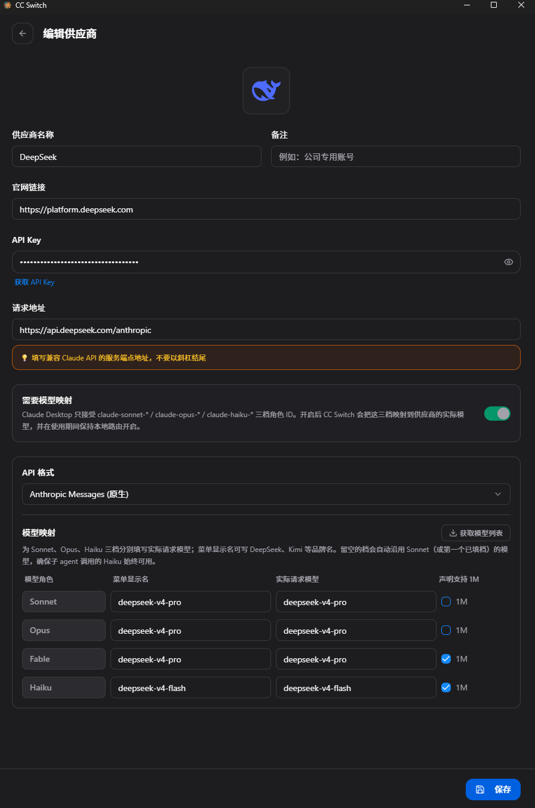Click the lightbulb hint icon
Image resolution: width=535 pixels, height=808 pixels.
coord(24,358)
